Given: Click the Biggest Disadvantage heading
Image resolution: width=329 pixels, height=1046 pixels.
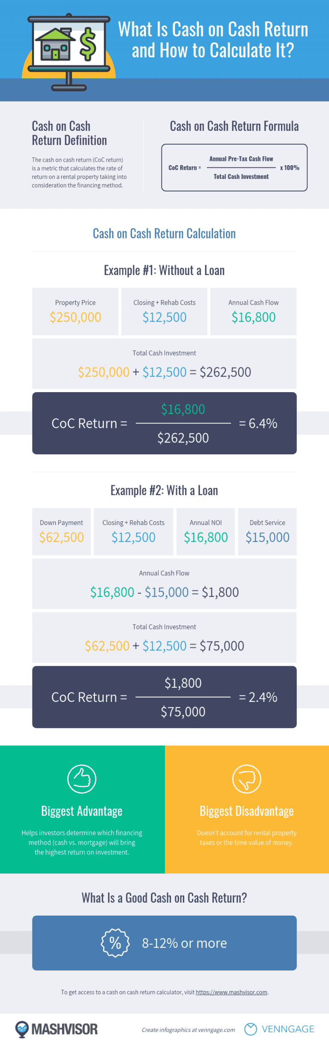Looking at the screenshot, I should (247, 811).
